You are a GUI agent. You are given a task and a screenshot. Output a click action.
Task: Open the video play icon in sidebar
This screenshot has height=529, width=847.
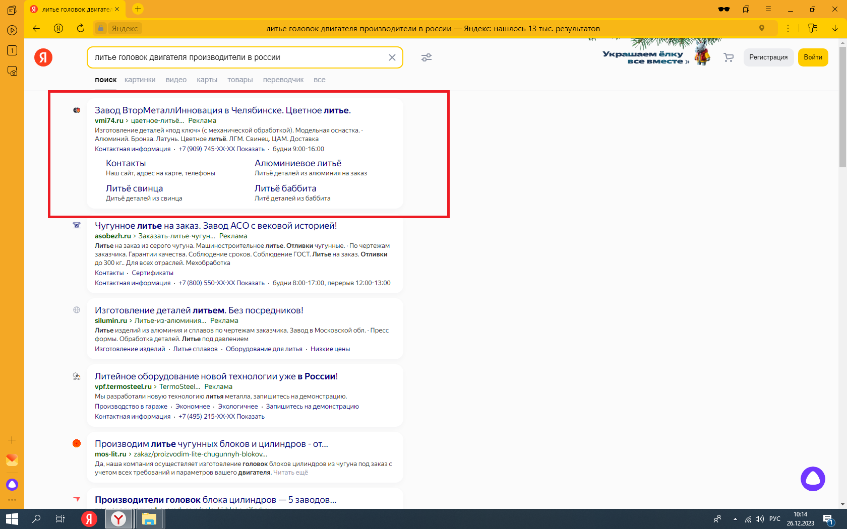(12, 30)
